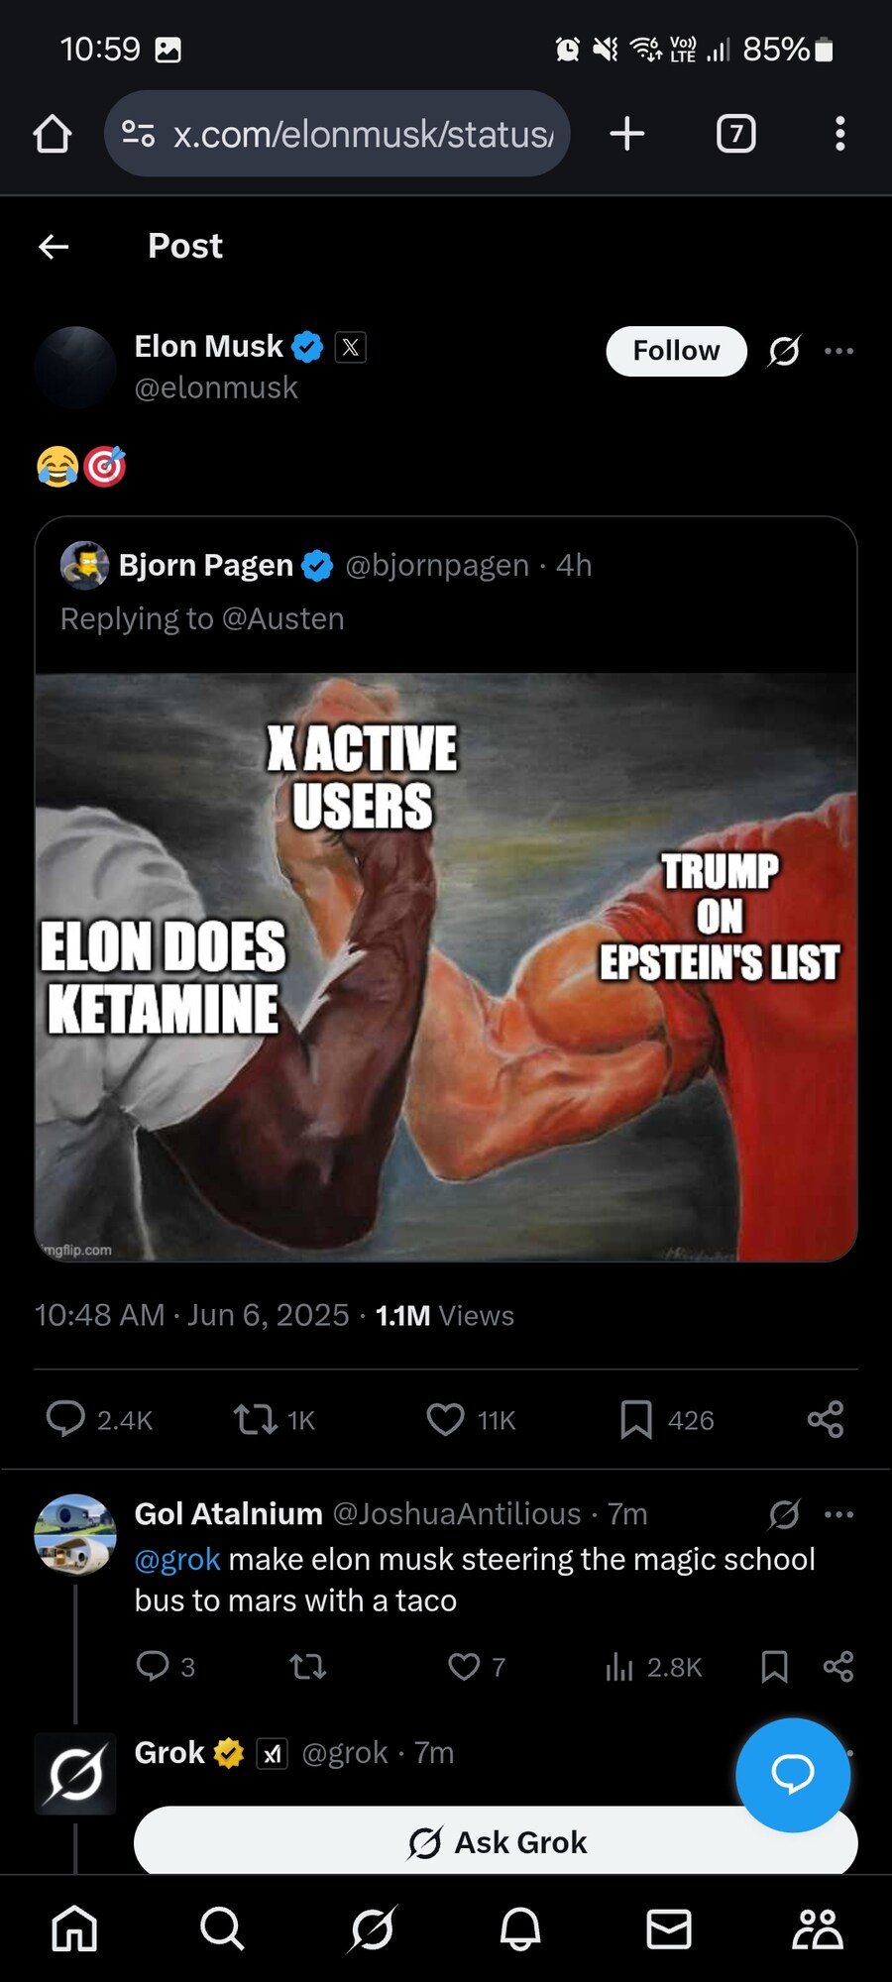This screenshot has height=1982, width=892.
Task: Open the tab switcher showing 7 tabs
Action: coord(735,134)
